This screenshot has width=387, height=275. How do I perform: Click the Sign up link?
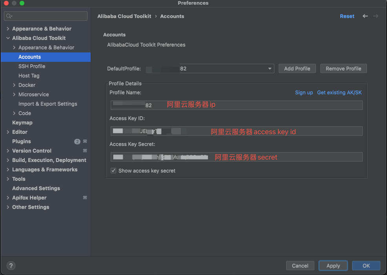[304, 92]
